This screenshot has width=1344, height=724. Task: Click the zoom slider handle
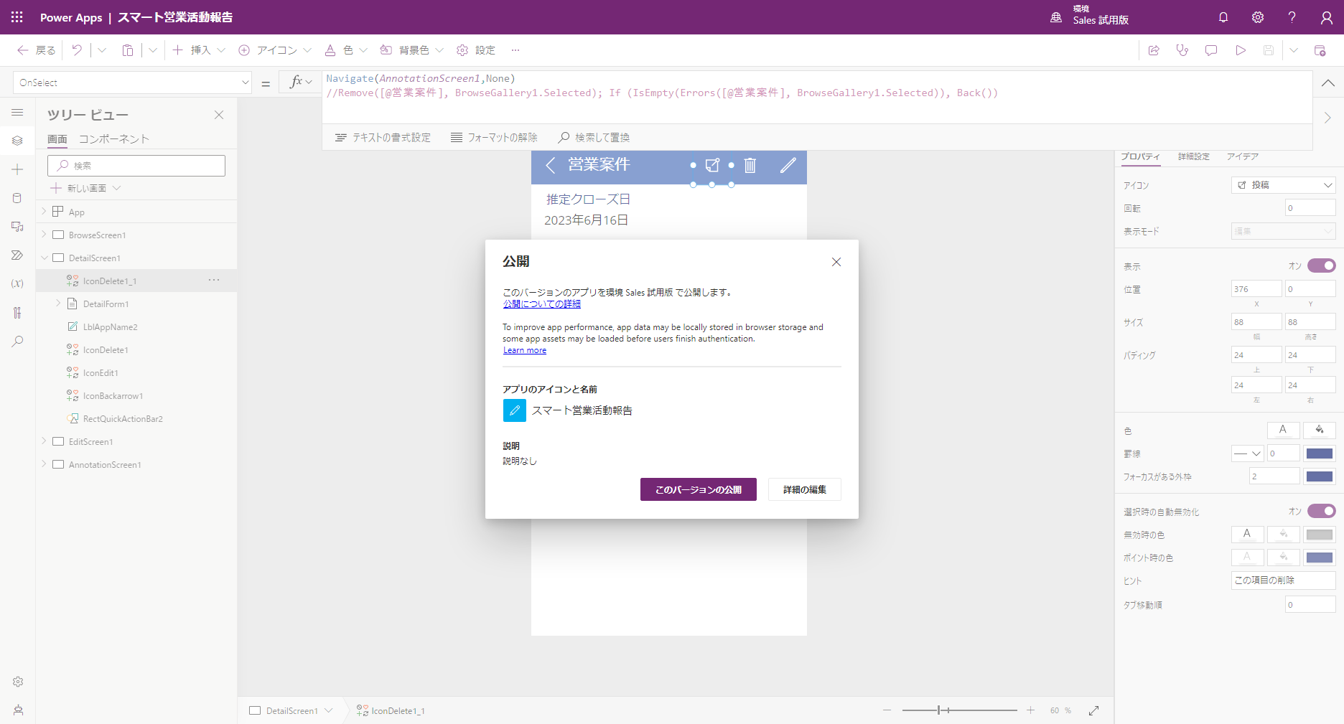[x=938, y=710]
